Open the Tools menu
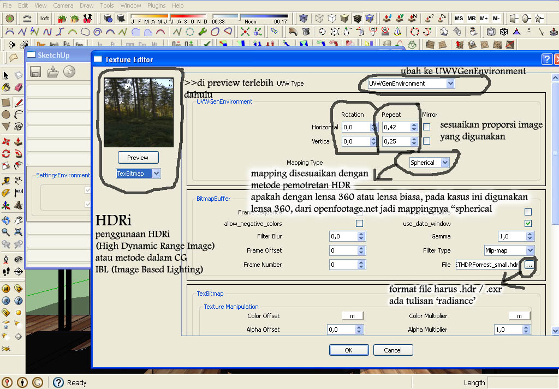Image resolution: width=559 pixels, height=389 pixels. (106, 5)
